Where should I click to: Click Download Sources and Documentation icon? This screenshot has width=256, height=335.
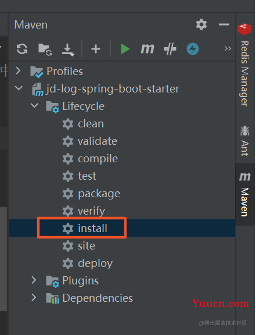coord(68,49)
